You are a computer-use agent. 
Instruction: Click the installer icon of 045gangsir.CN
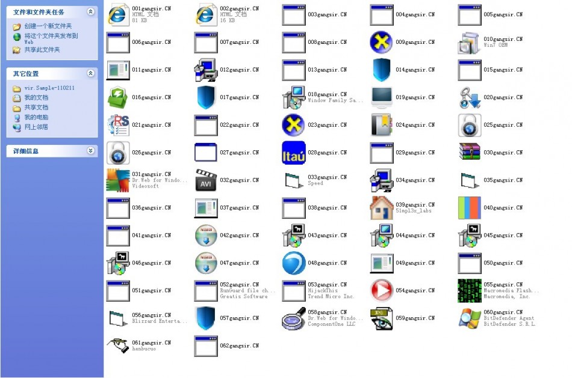tap(470, 236)
